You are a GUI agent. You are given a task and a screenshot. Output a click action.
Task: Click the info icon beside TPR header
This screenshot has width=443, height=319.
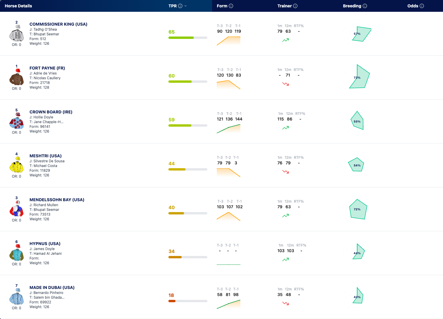click(x=180, y=6)
